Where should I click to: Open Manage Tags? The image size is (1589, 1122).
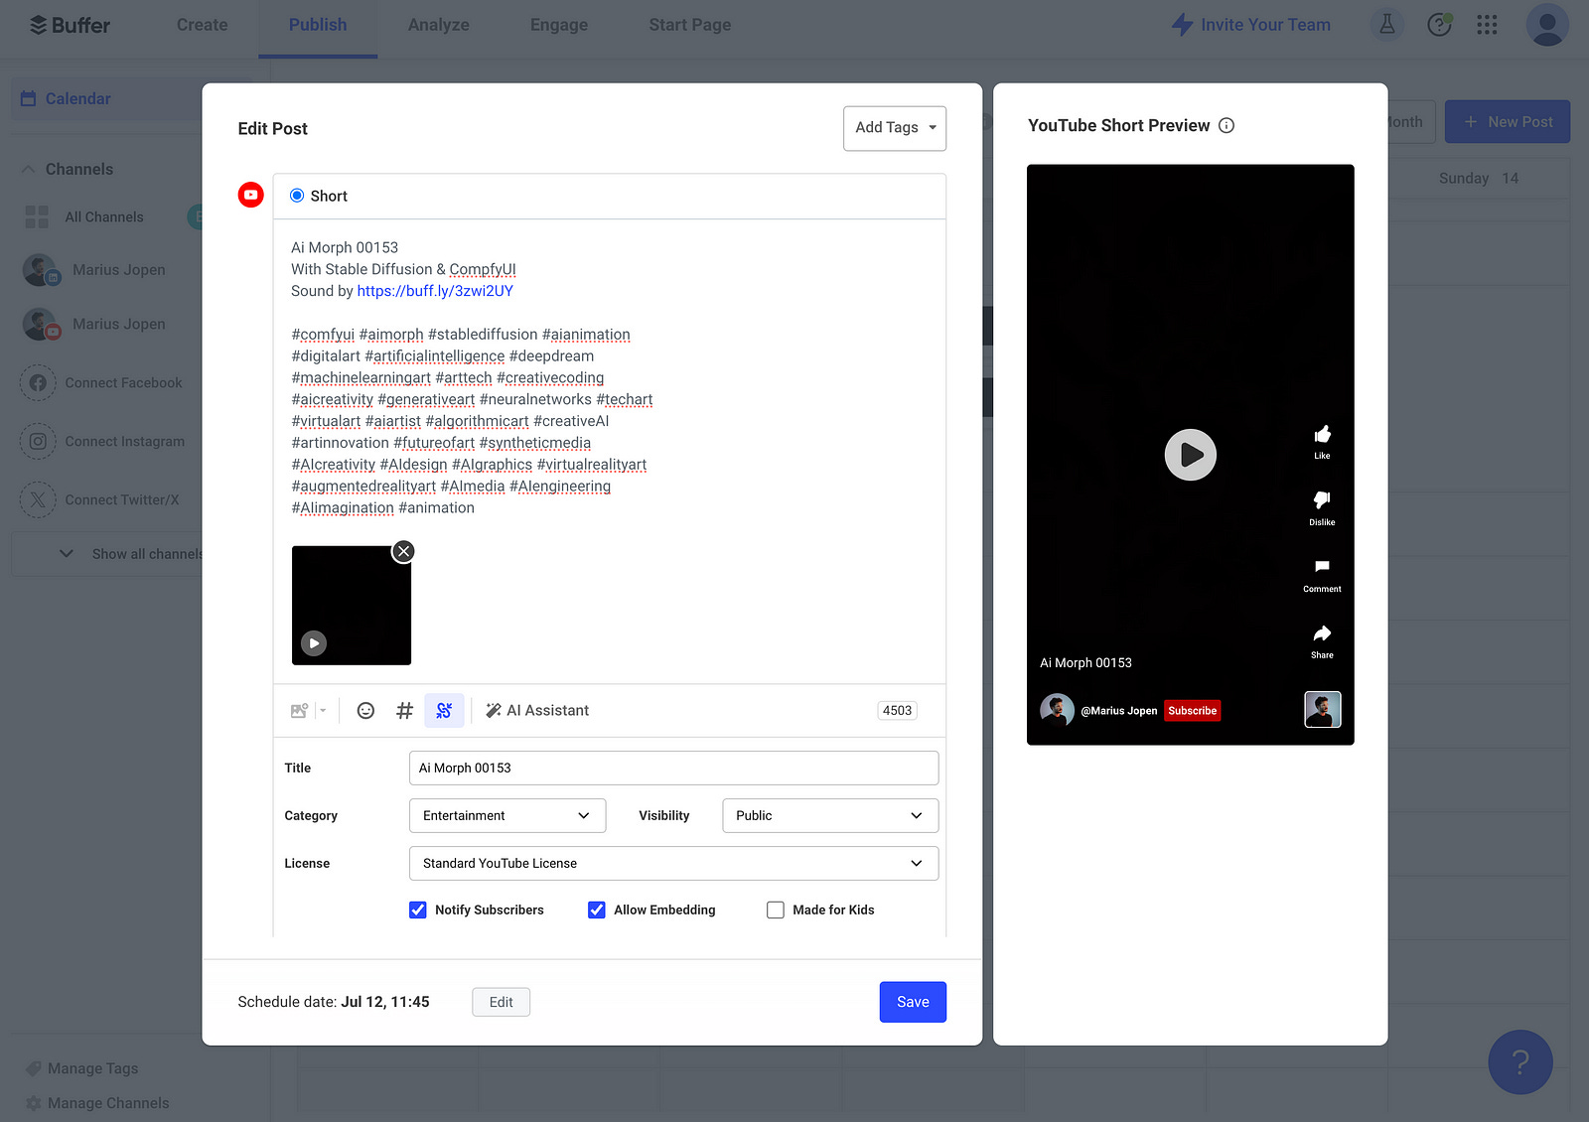82,1068
